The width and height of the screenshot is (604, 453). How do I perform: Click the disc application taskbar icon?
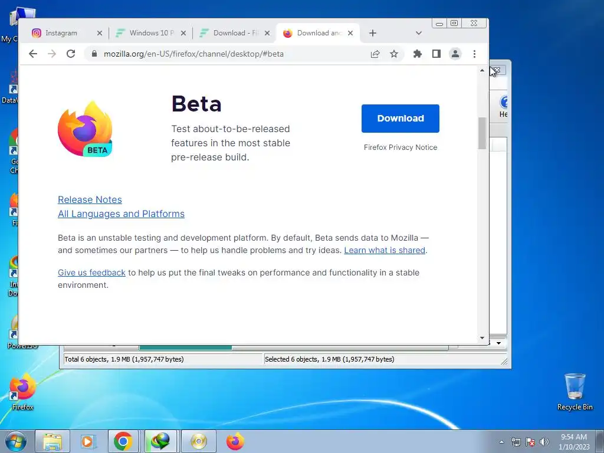(x=198, y=441)
